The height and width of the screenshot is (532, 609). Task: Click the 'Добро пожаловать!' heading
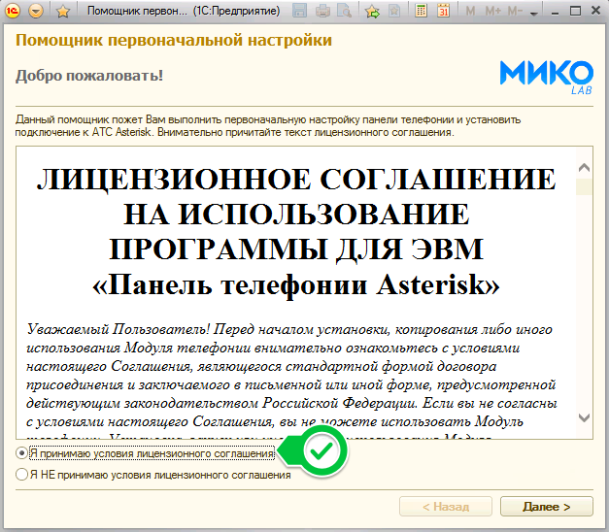(x=89, y=76)
